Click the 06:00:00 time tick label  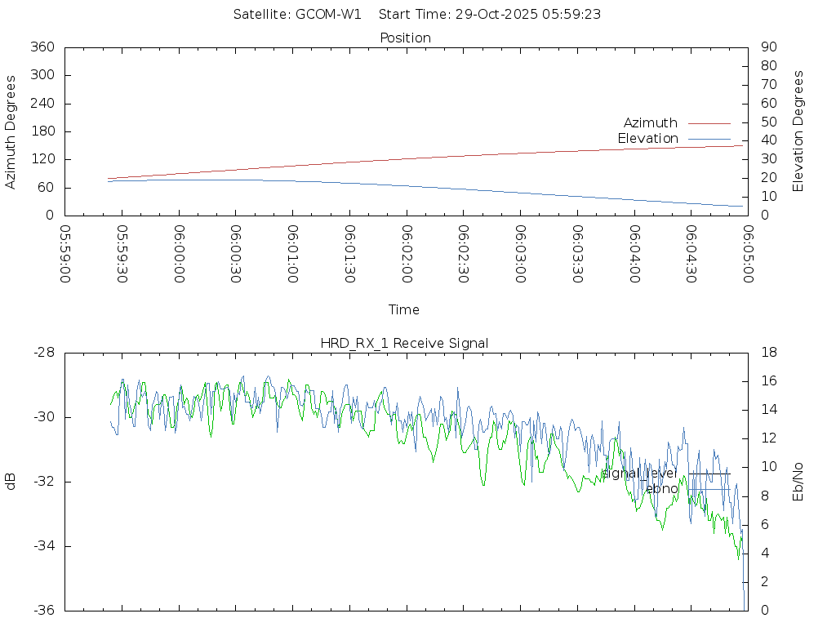tap(179, 253)
